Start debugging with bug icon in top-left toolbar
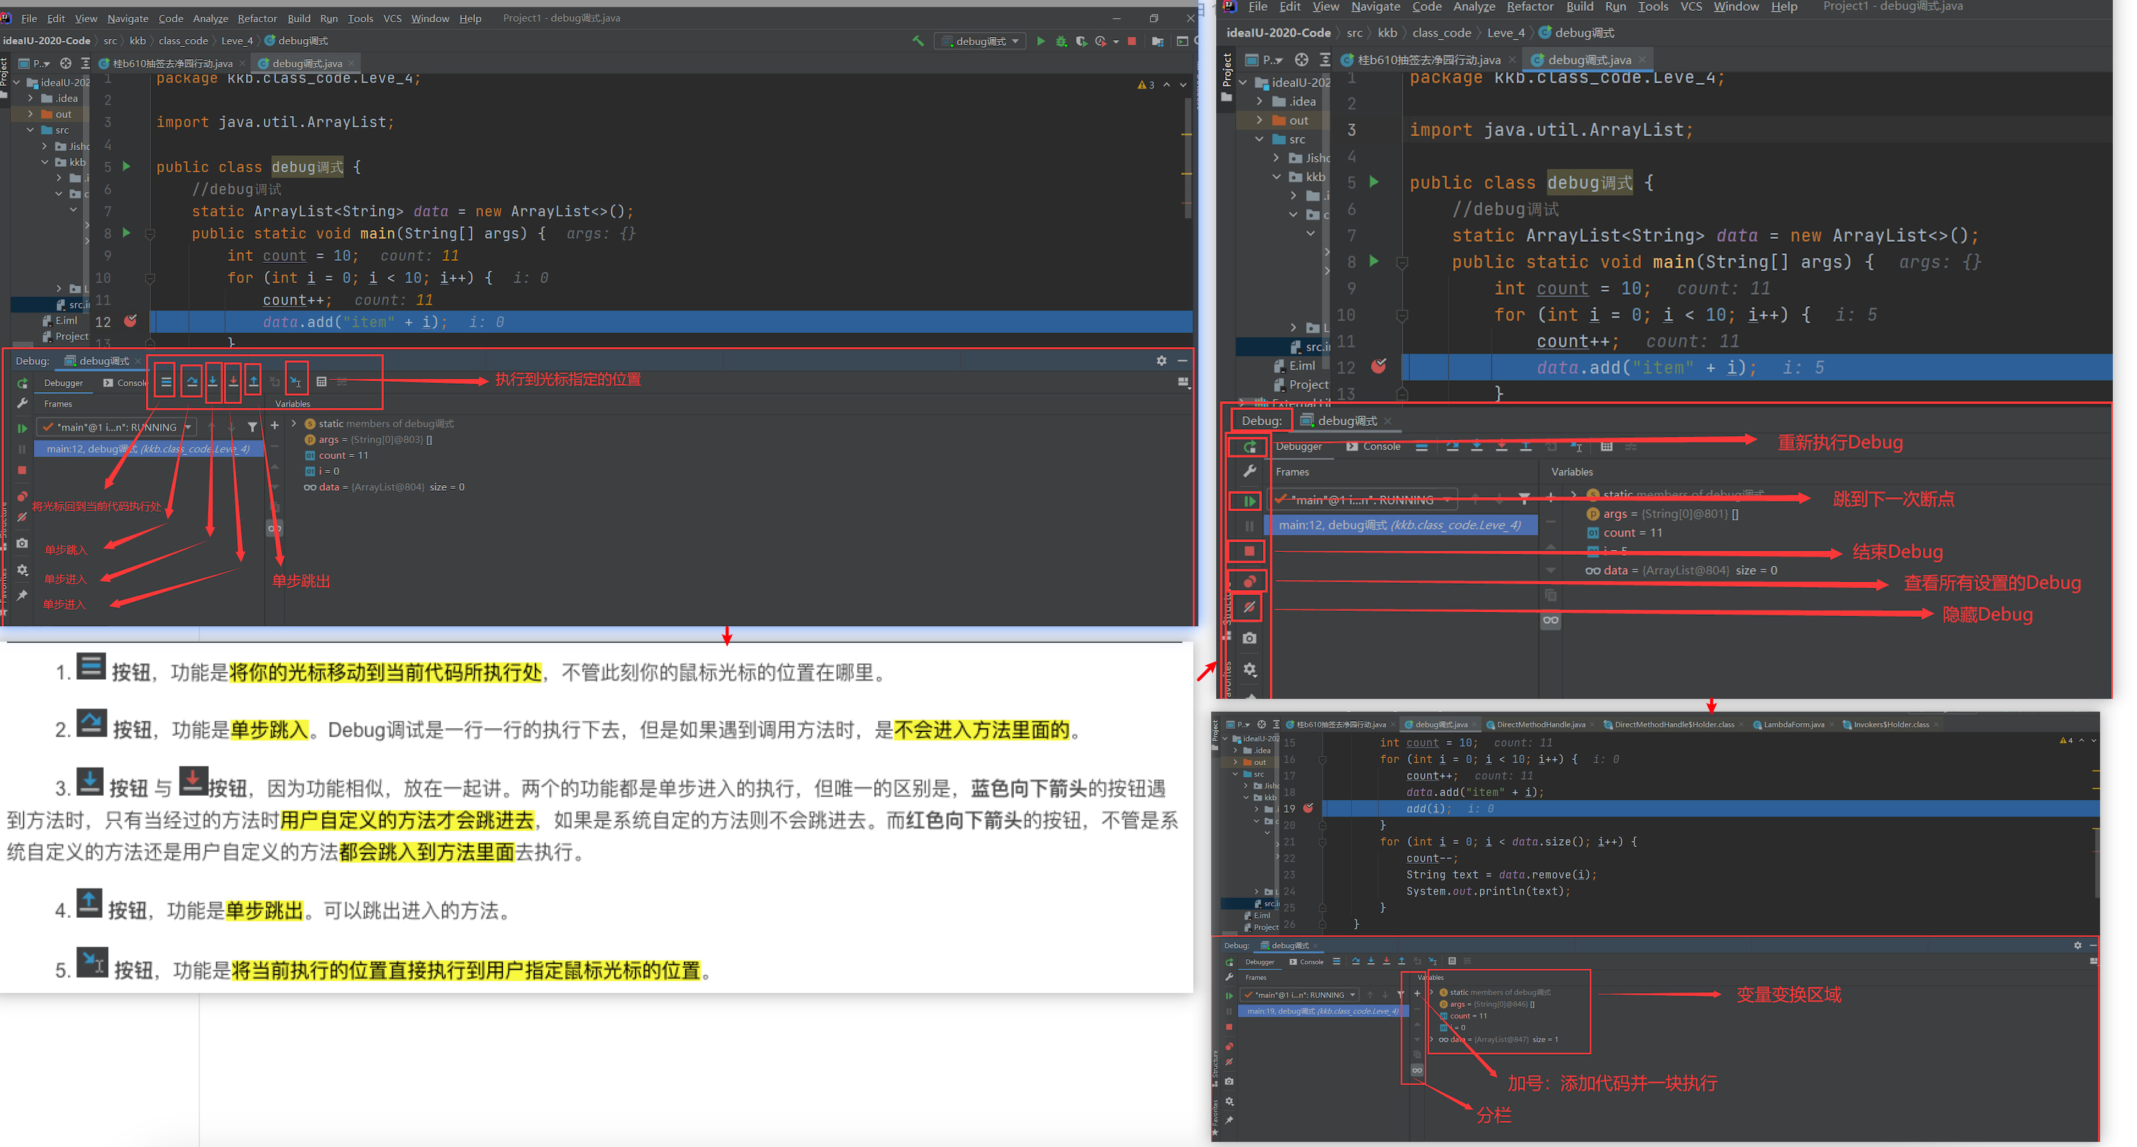The image size is (2137, 1147). [x=1061, y=41]
